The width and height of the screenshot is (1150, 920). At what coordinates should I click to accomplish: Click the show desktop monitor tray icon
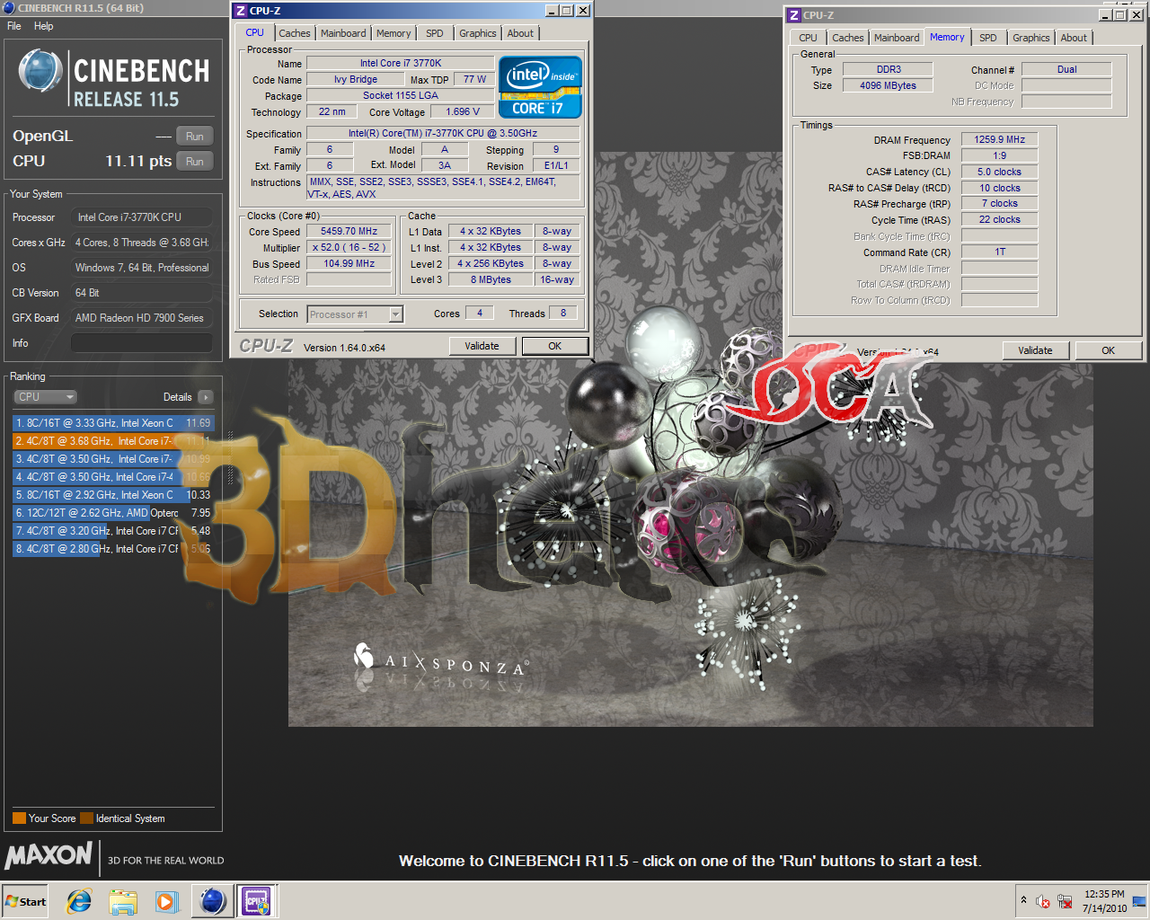click(x=1139, y=901)
